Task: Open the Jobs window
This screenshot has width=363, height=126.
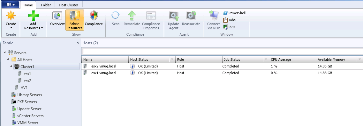Action: 229,20
